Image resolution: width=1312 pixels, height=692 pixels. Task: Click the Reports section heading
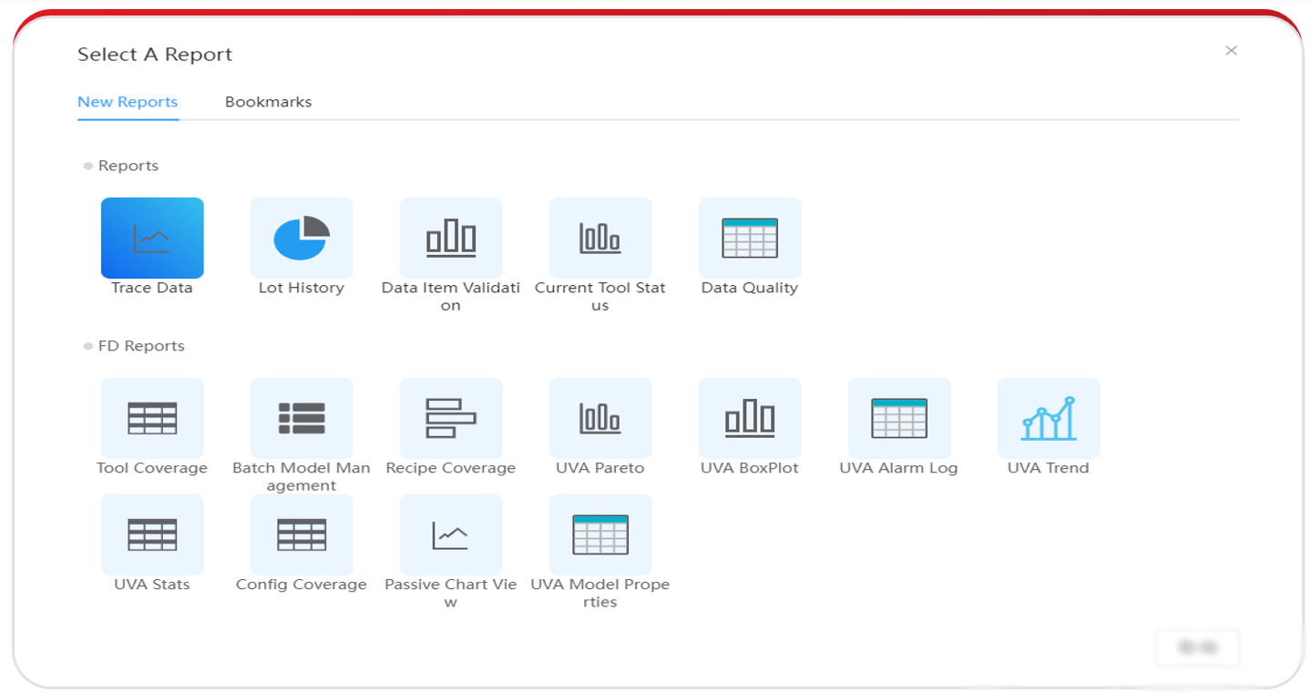point(128,166)
